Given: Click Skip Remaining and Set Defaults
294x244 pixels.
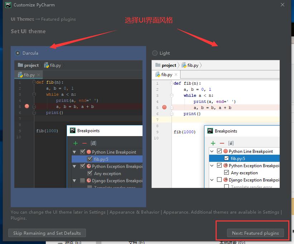Looking at the screenshot, I should click(x=47, y=233).
